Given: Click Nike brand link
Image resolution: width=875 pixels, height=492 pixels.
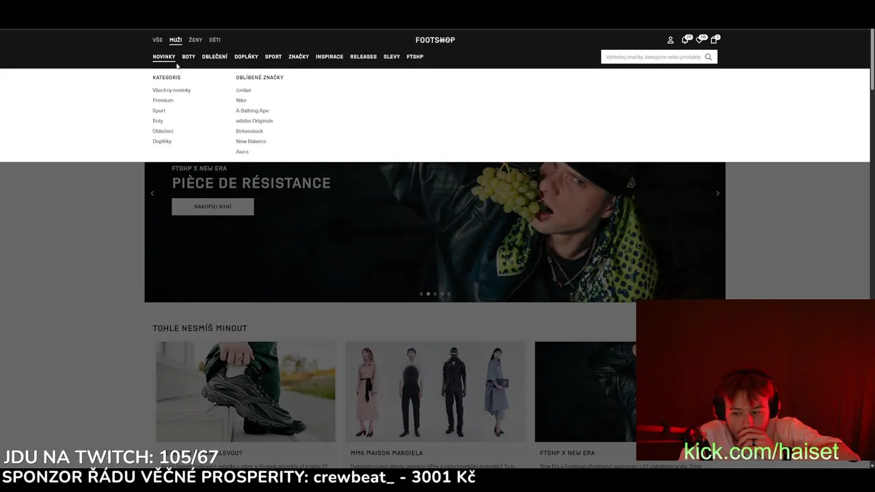Looking at the screenshot, I should [x=241, y=100].
